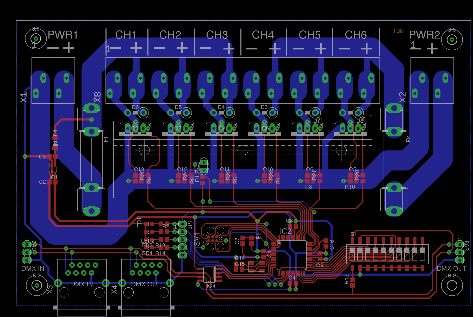The width and height of the screenshot is (473, 317).
Task: Select the JP1 jumper label
Action: click(190, 225)
